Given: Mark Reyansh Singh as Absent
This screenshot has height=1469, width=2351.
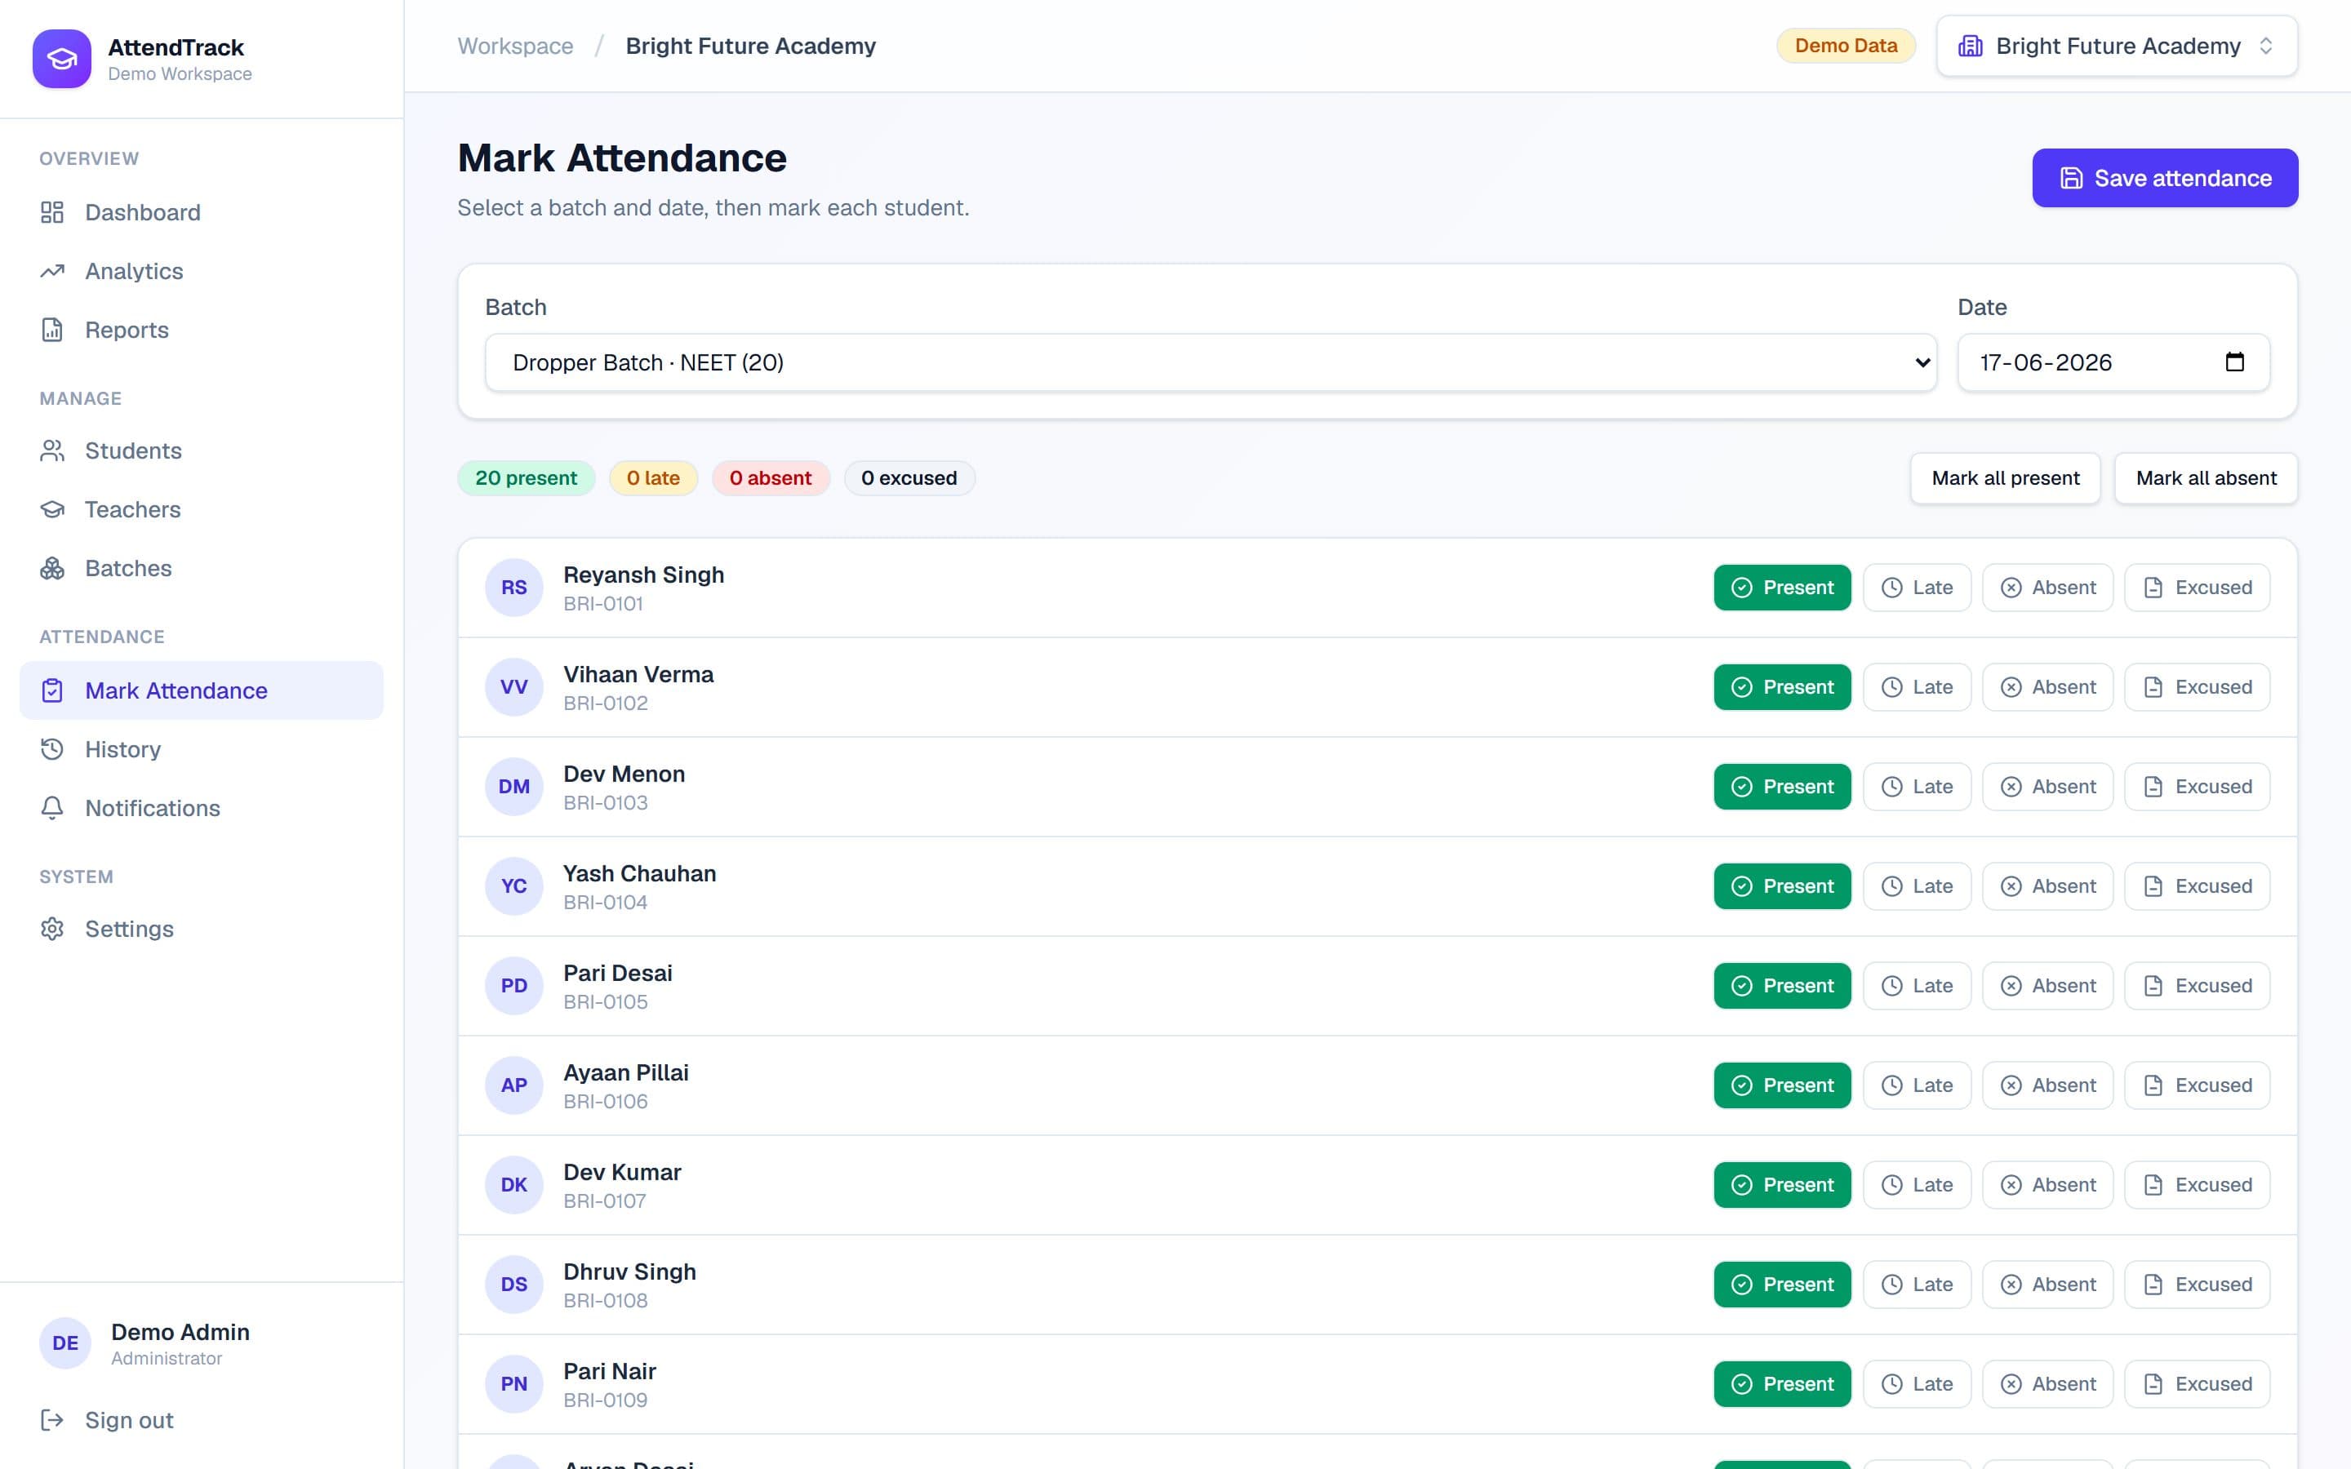Looking at the screenshot, I should point(2047,588).
